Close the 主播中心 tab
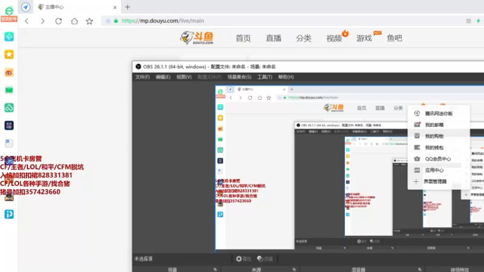Screen dimensions: 484x272 point(115,7)
